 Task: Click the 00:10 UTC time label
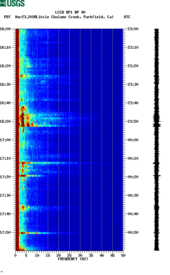pos(133,158)
